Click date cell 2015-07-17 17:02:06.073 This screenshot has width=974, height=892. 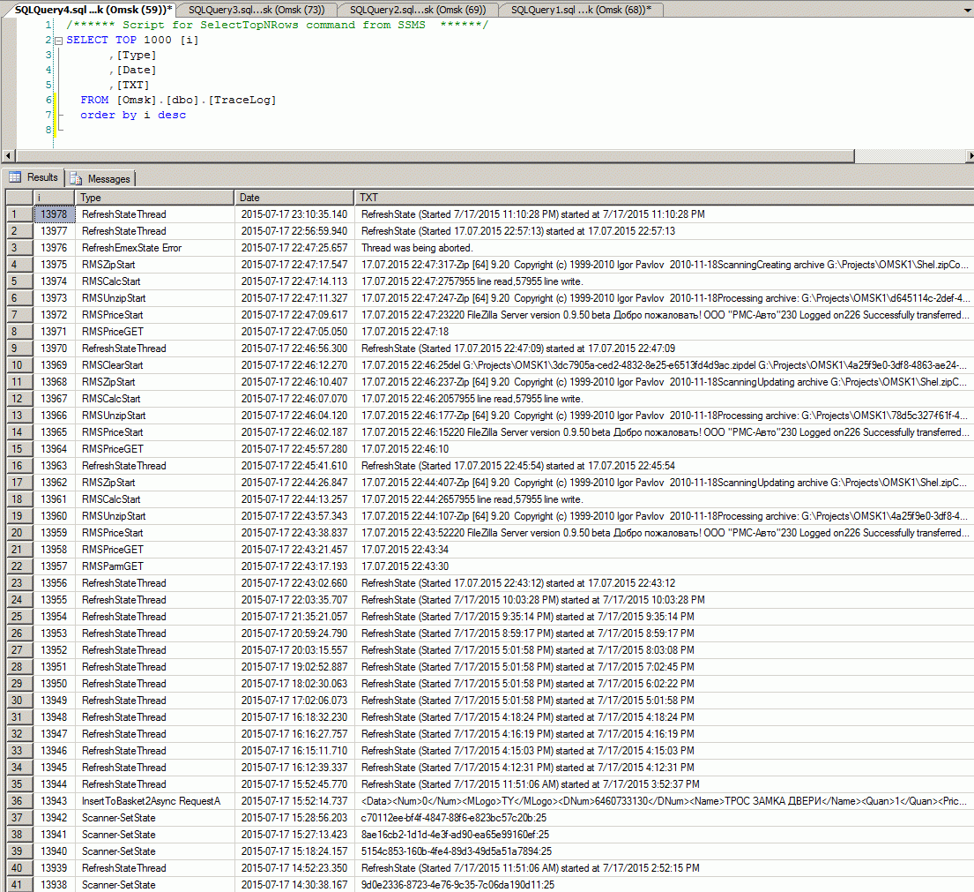(x=294, y=701)
